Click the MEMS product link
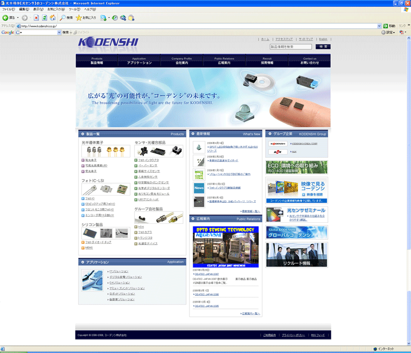411x353 pixels. (x=89, y=248)
